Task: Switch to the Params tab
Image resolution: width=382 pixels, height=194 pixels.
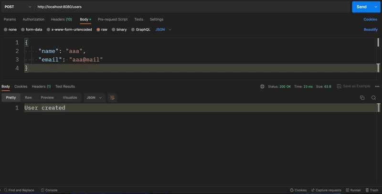Action: coord(10,19)
